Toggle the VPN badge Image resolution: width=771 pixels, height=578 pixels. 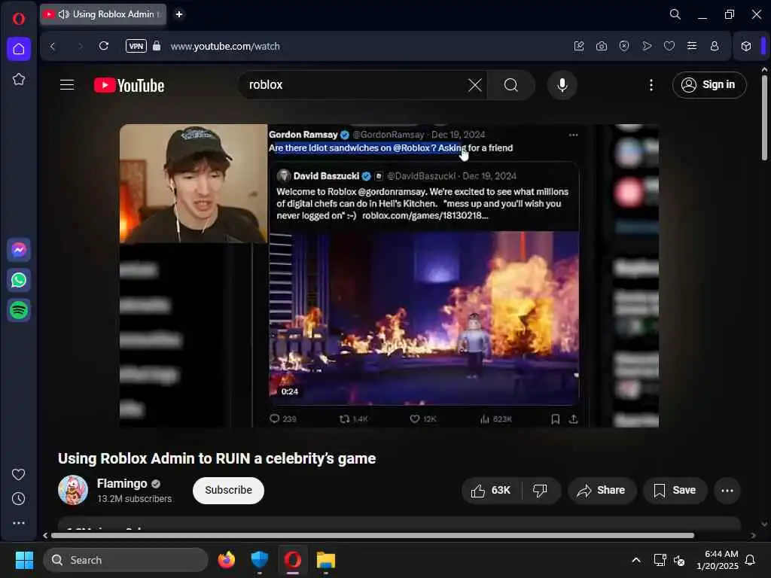[136, 46]
